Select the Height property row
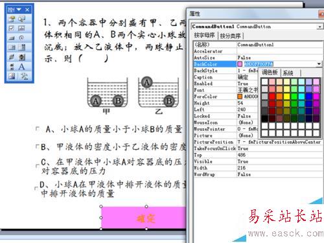The image size is (324, 243). [x=226, y=103]
